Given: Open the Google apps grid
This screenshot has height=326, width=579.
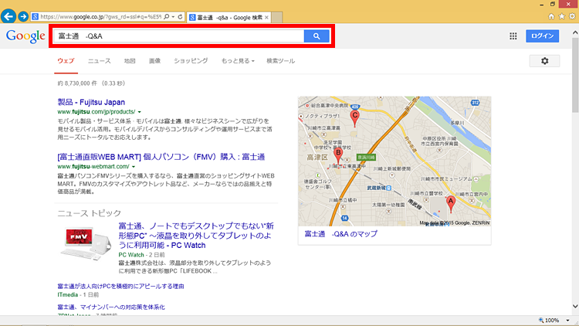Looking at the screenshot, I should 513,36.
